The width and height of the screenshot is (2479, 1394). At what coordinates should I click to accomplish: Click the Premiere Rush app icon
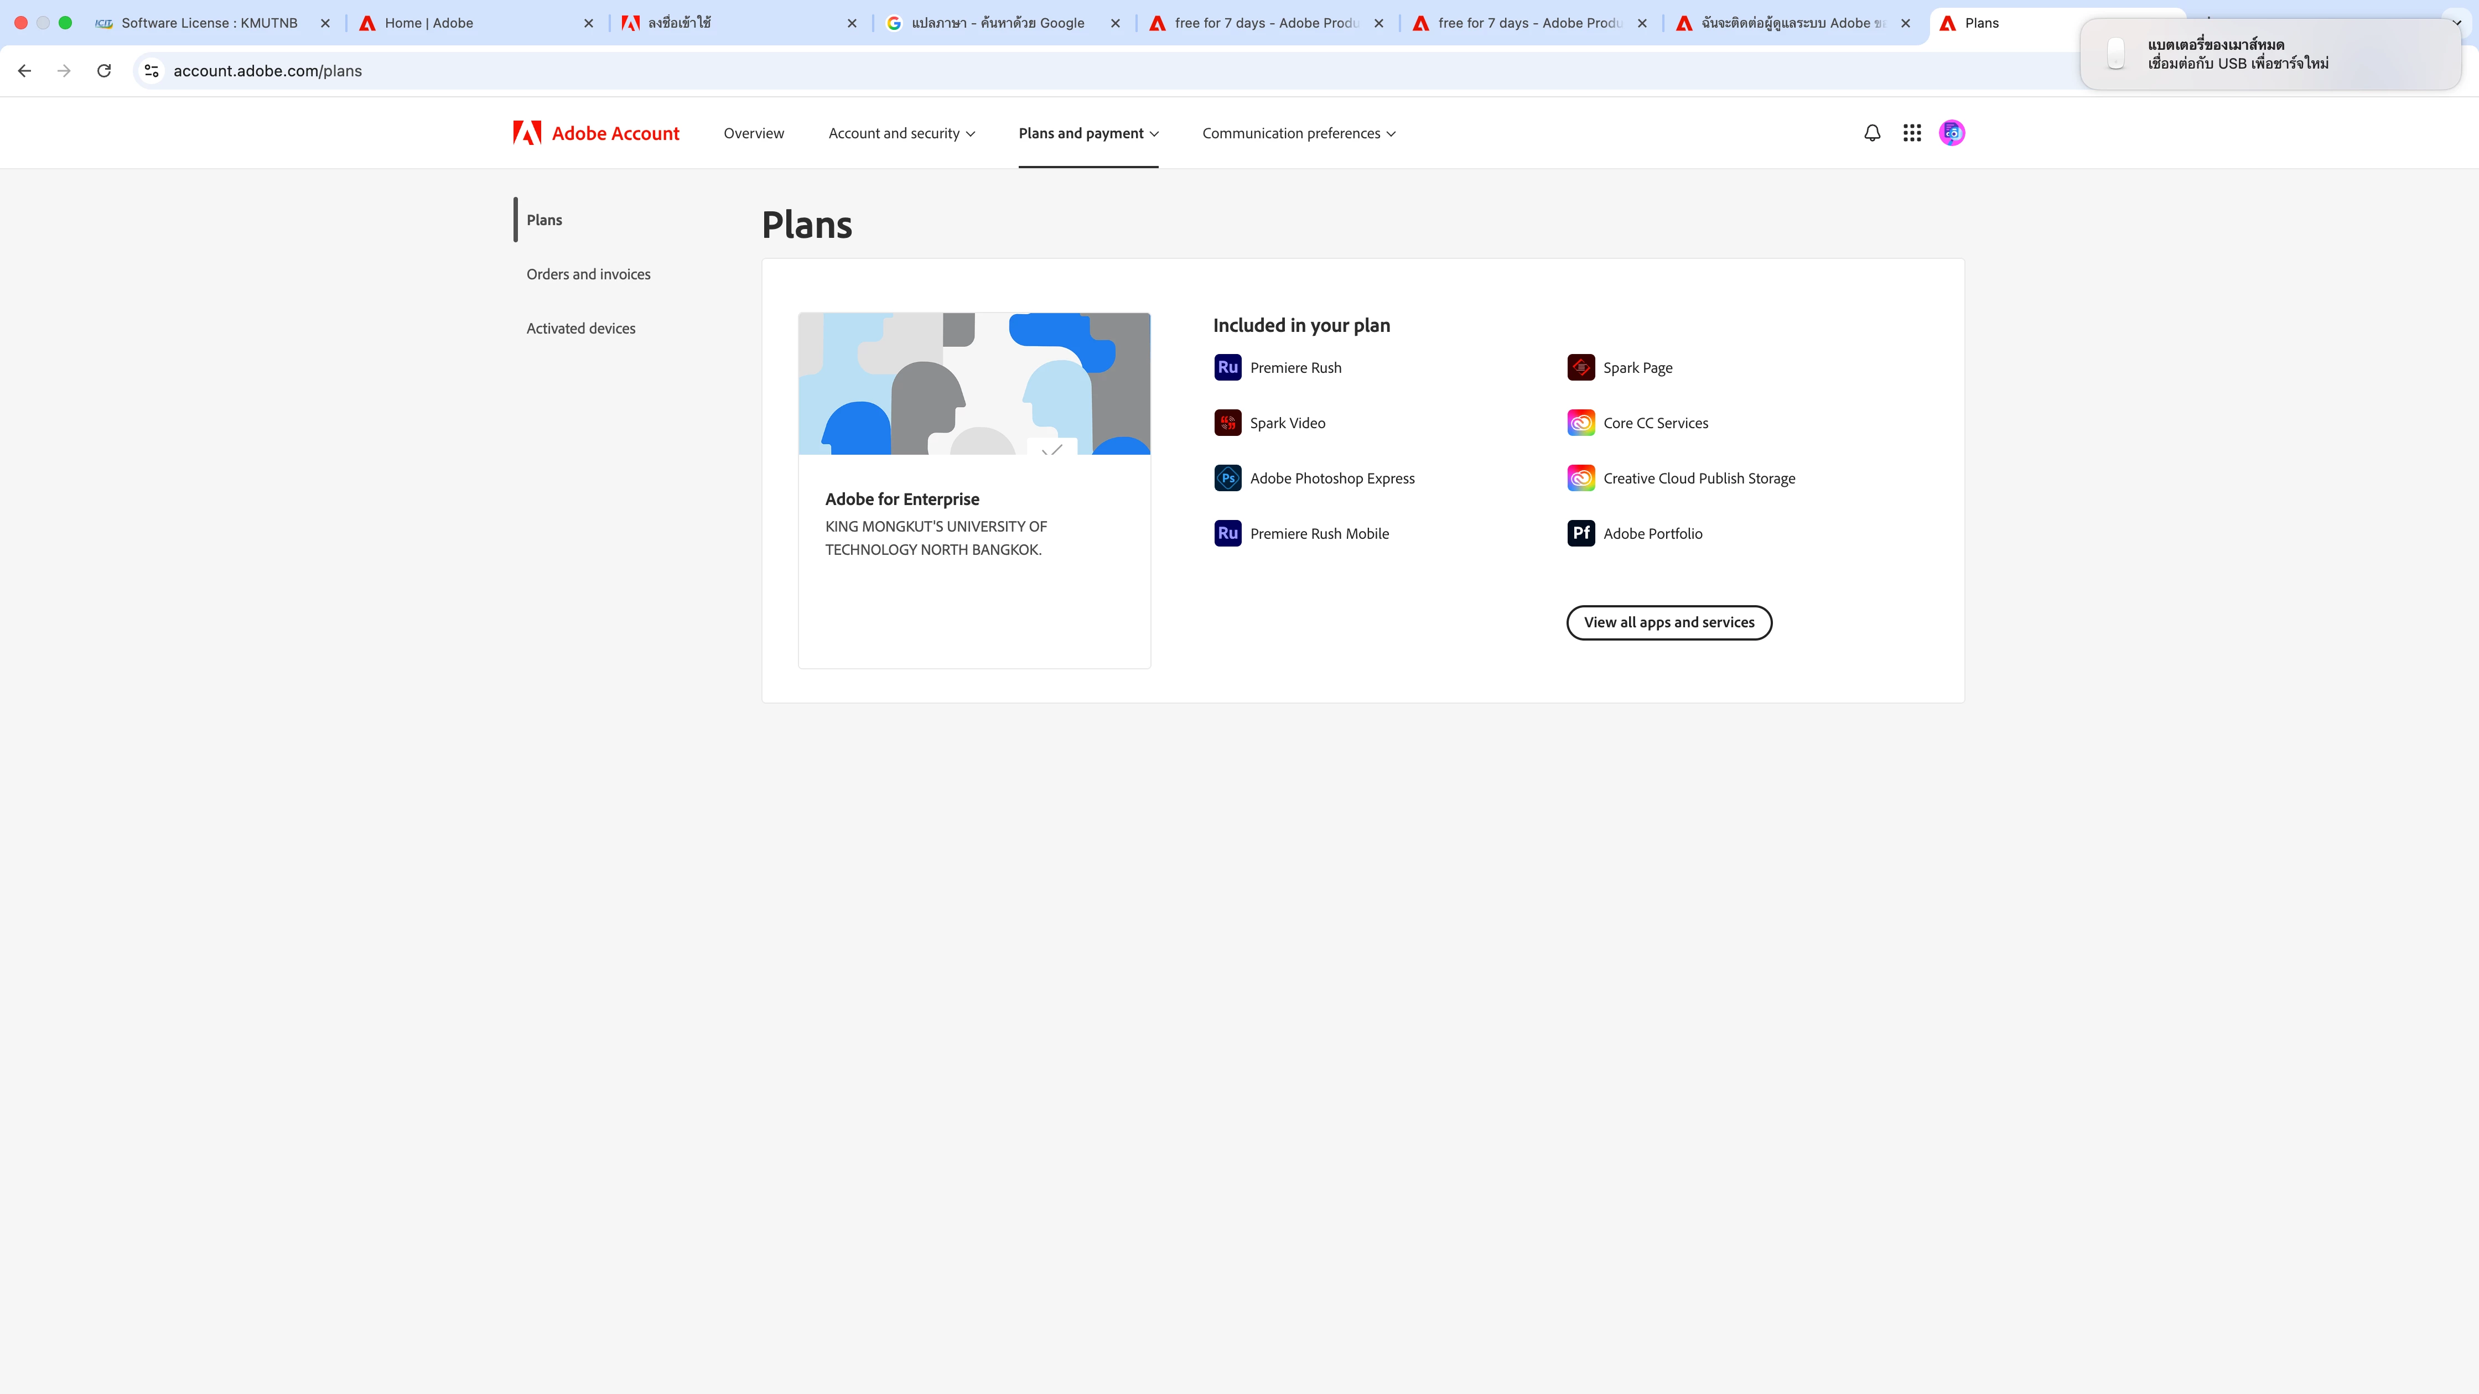click(x=1227, y=367)
